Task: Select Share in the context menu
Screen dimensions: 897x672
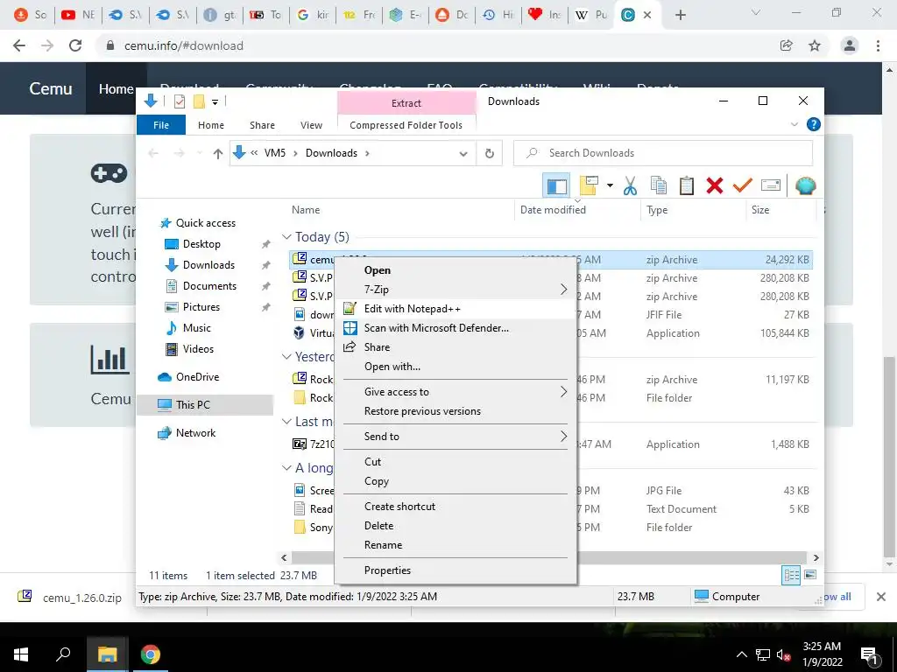Action: tap(456, 346)
